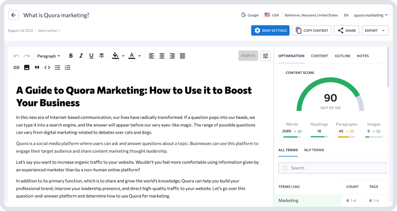Click the fill color bucket icon
The width and height of the screenshot is (397, 211).
pos(115,56)
